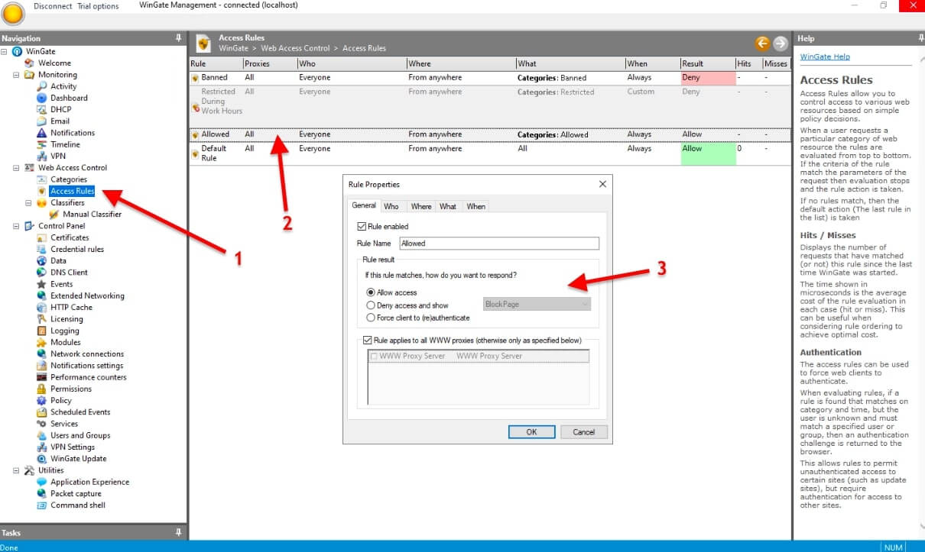925x552 pixels.
Task: Select the Command shell icon
Action: (42, 505)
